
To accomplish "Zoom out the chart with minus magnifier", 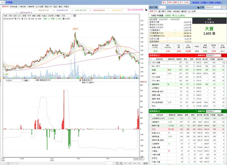I will click(117, 163).
